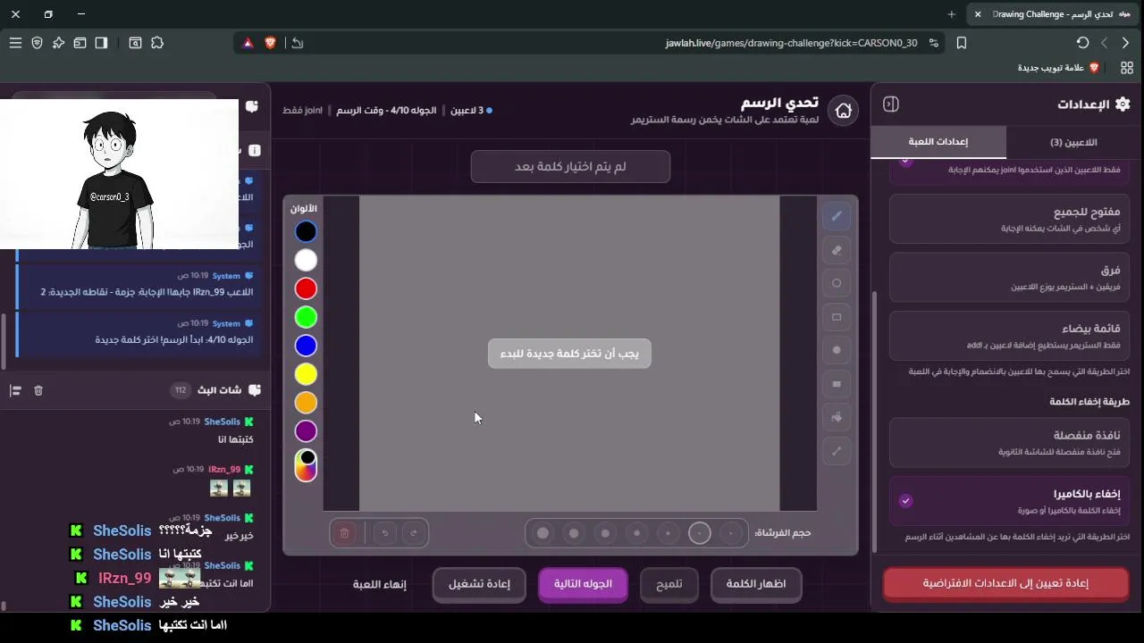Click the إعادة تشغيل restart button
Image resolution: width=1144 pixels, height=643 pixels.
[x=479, y=584]
